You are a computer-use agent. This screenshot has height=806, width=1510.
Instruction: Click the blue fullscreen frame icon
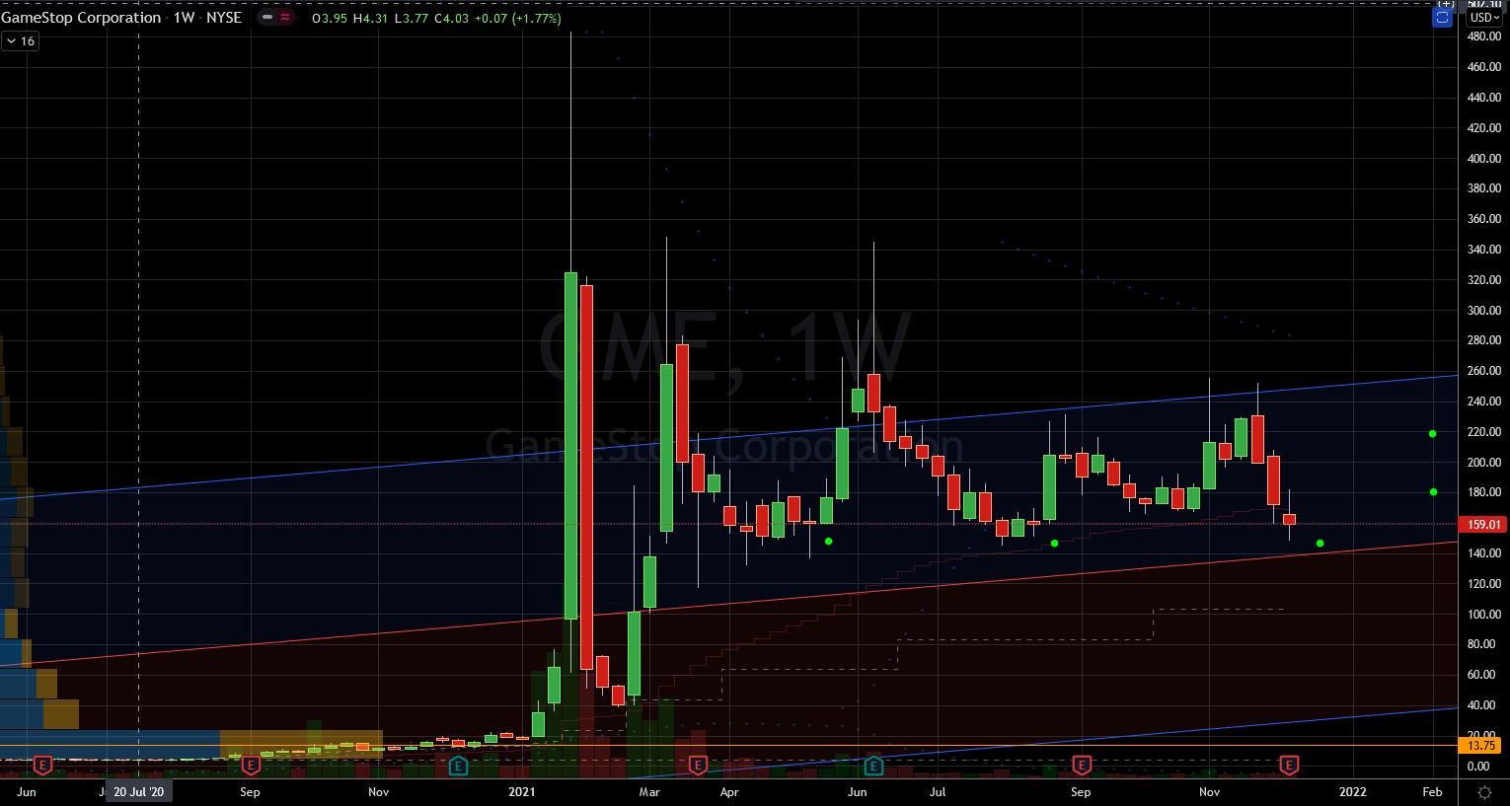click(x=1443, y=18)
